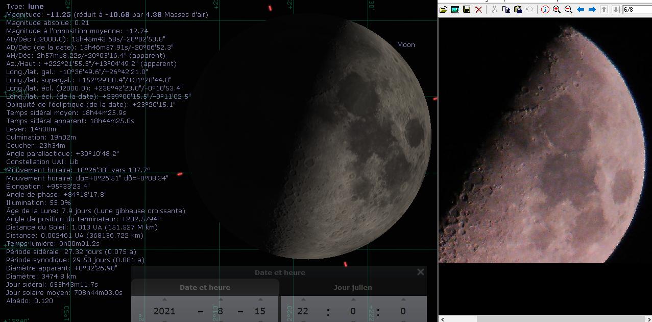This screenshot has width=652, height=322.
Task: Click the horizontal scrollbar under the photo
Action: click(x=545, y=319)
